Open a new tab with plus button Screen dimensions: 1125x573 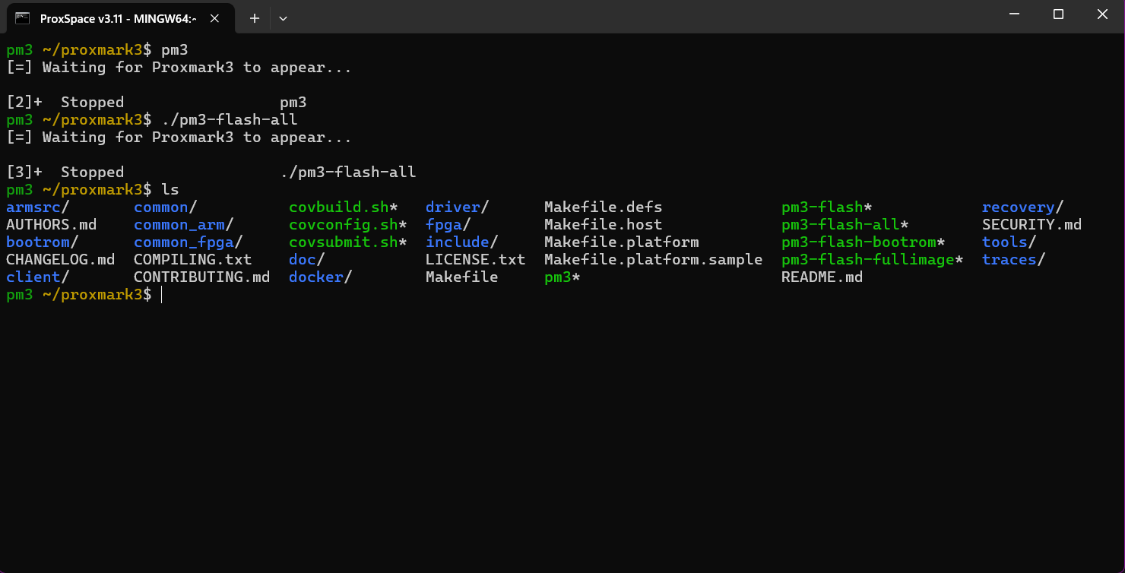pos(255,18)
